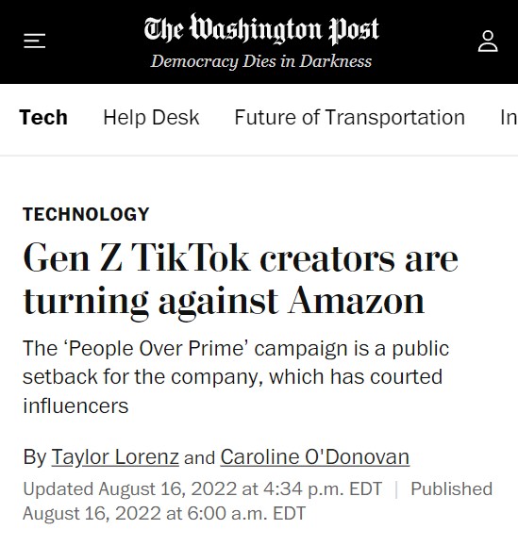Image resolution: width=518 pixels, height=546 pixels.
Task: Click the Gen Z TikTok creators headline
Action: (x=241, y=278)
